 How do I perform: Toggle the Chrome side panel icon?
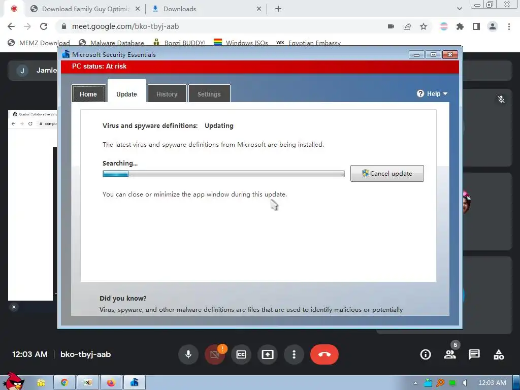476,26
